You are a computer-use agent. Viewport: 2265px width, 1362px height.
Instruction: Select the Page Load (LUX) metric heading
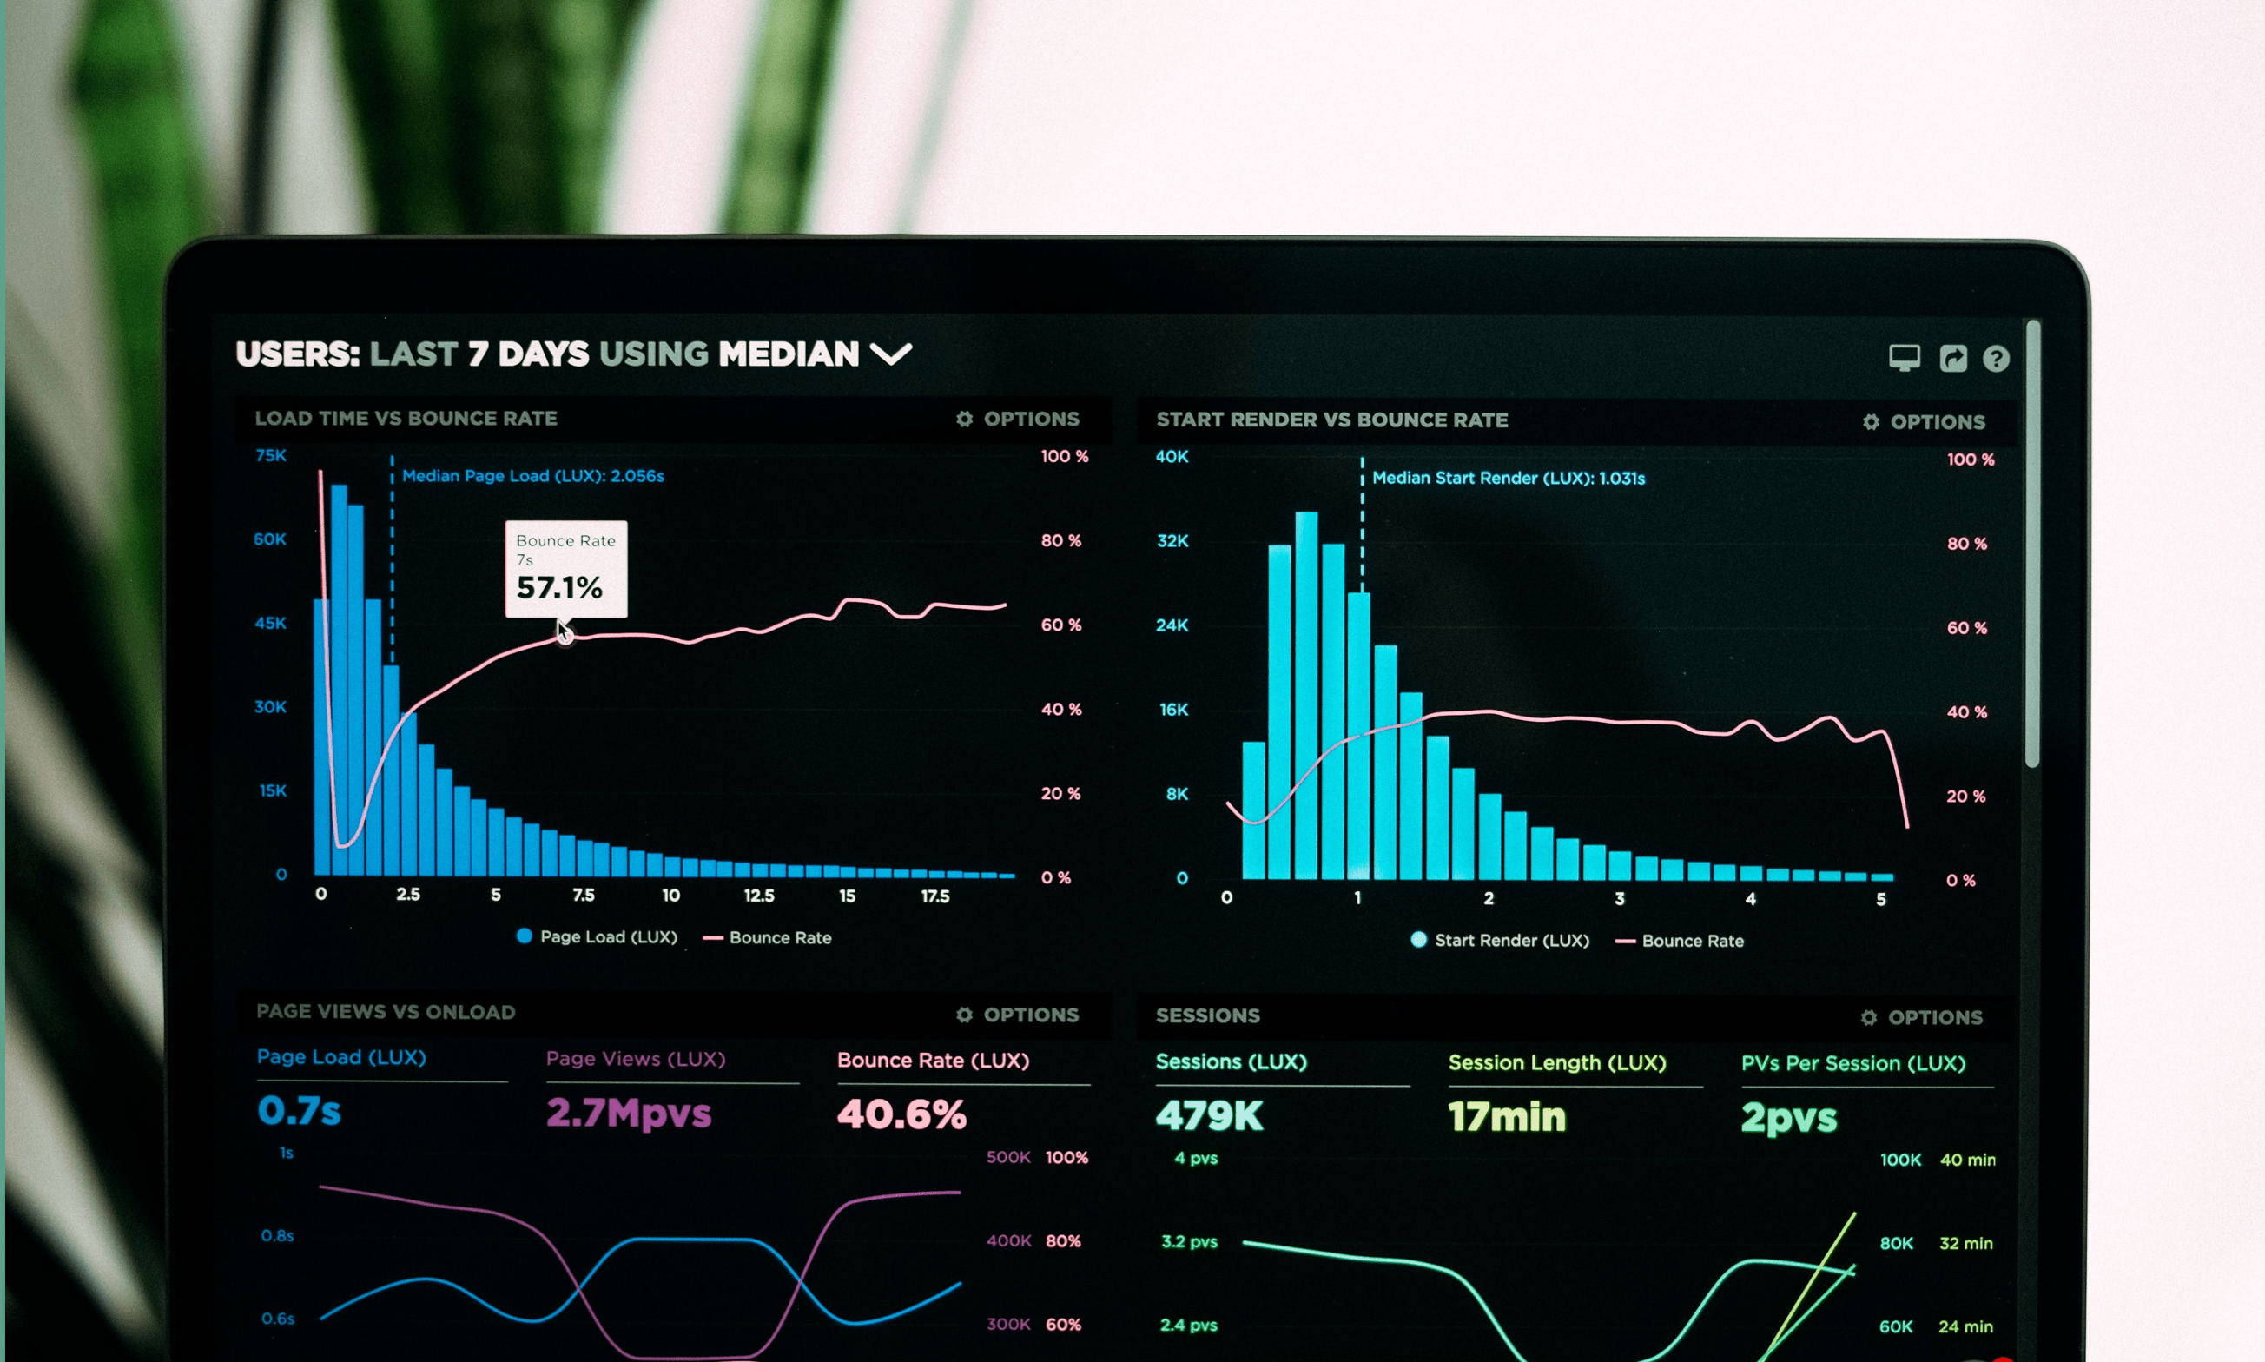(x=341, y=1056)
